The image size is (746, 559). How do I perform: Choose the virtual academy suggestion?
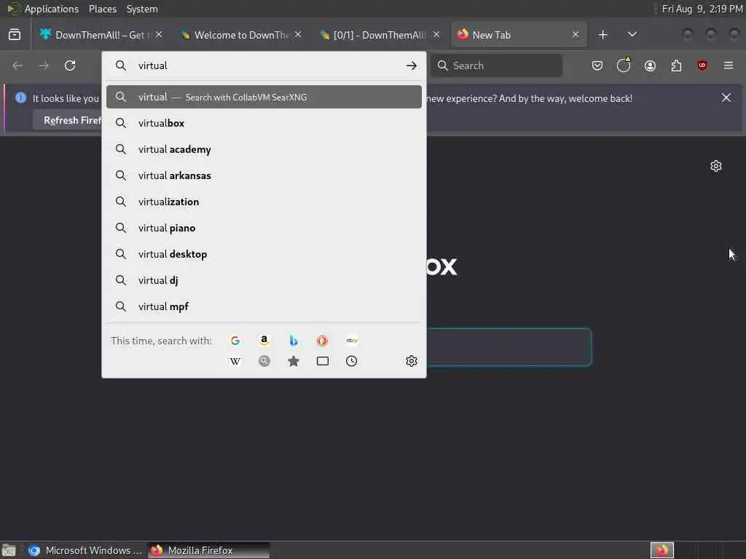tap(264, 149)
